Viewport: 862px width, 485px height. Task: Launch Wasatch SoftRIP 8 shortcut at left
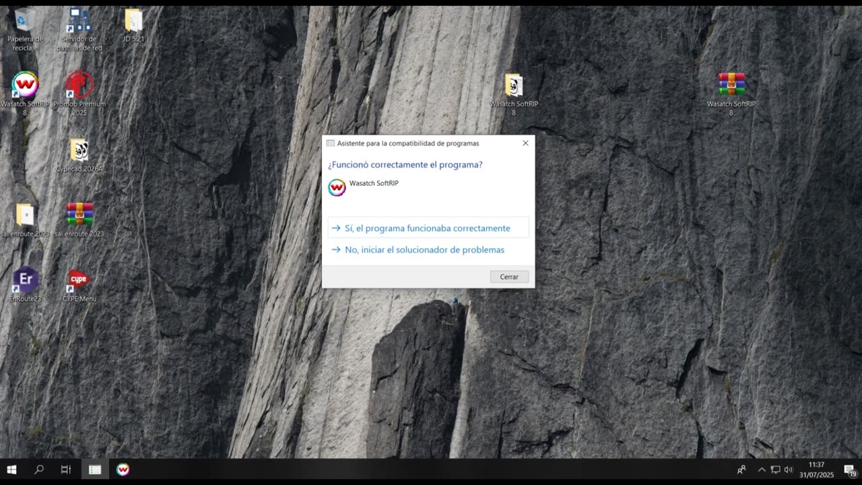(25, 94)
